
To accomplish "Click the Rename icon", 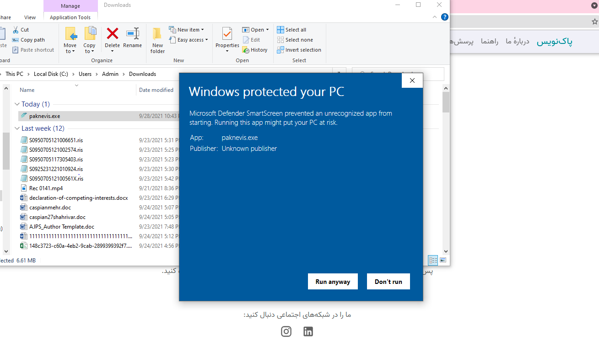I will [x=133, y=33].
